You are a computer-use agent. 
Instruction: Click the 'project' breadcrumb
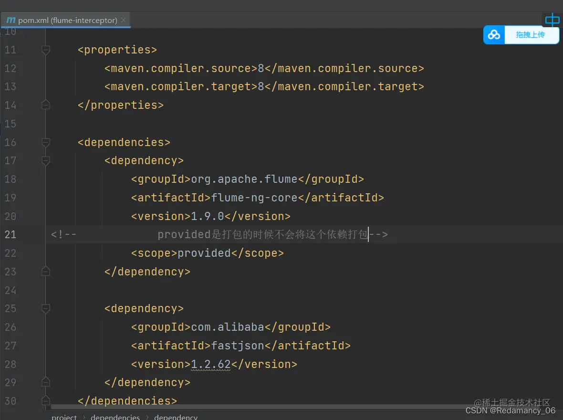click(x=64, y=417)
